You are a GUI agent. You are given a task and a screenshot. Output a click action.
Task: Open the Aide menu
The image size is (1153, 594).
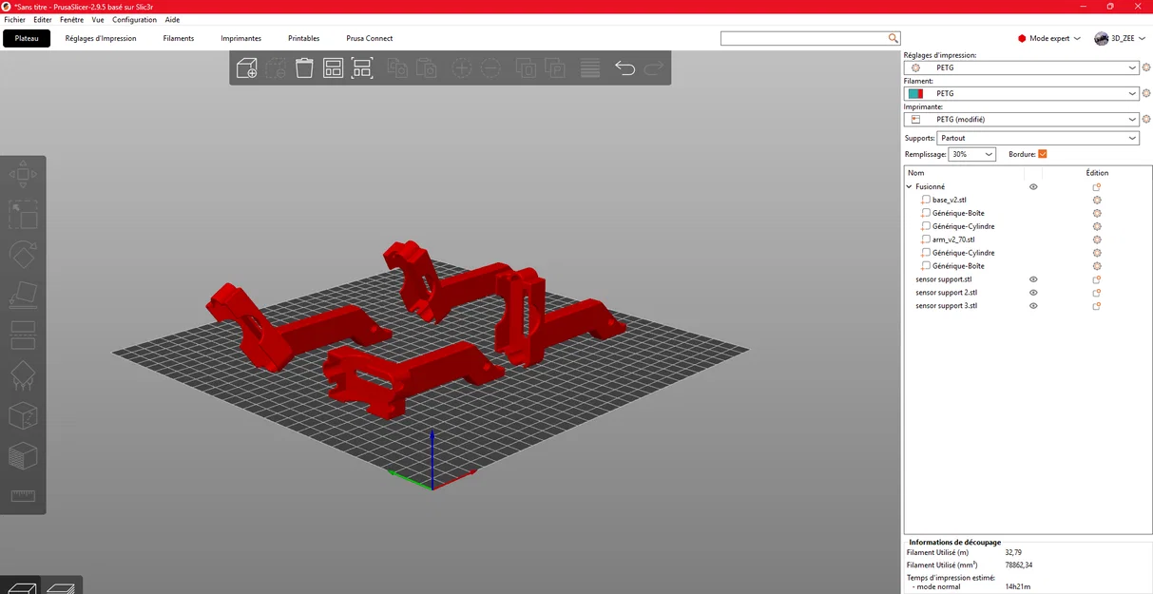(x=172, y=20)
